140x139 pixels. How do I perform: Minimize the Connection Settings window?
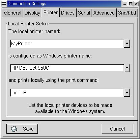click(x=125, y=4)
